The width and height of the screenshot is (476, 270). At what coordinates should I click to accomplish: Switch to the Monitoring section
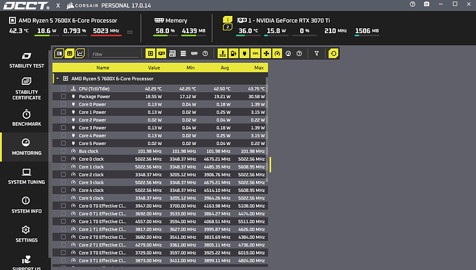click(x=26, y=147)
